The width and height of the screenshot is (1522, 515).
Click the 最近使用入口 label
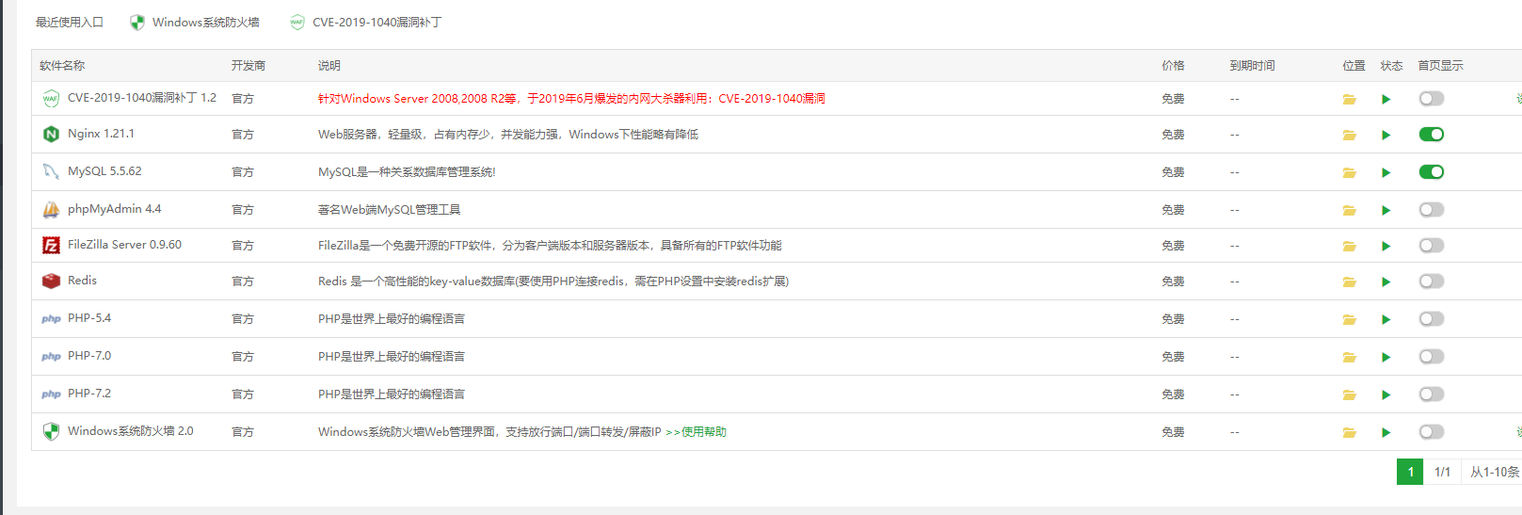pos(70,22)
